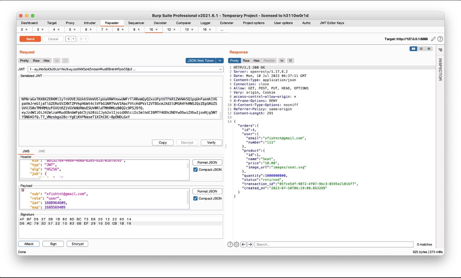Screen dimensions: 461x278
Task: Open the history back dropdown arrow
Action: pos(74,39)
